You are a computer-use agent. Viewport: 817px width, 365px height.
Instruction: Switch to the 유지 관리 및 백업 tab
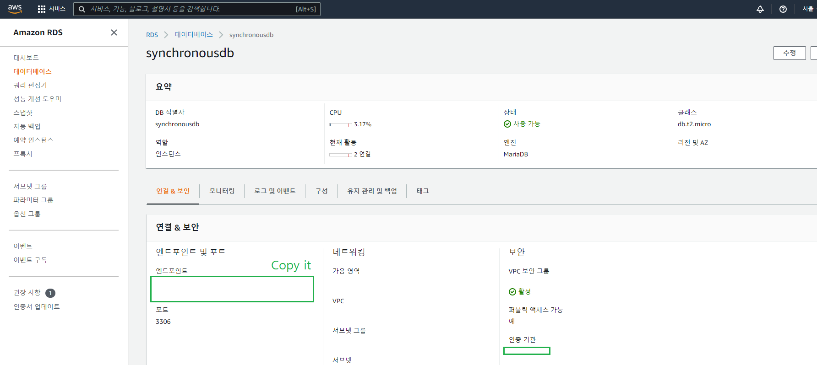click(x=372, y=191)
